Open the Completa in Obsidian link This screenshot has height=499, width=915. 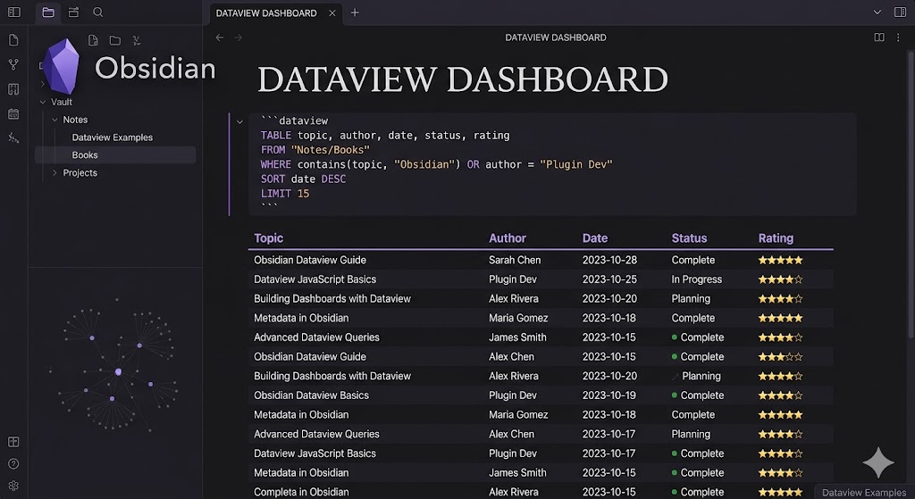click(x=301, y=492)
